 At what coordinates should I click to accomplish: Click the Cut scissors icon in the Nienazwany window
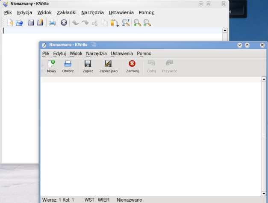pyautogui.click(x=95, y=23)
